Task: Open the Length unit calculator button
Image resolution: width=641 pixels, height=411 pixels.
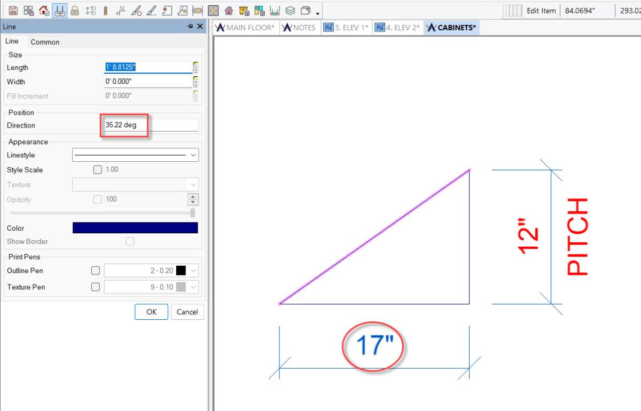Action: [196, 67]
